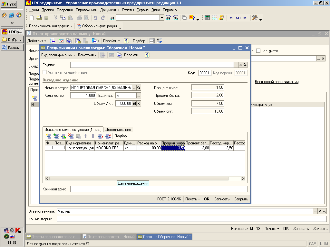Expand the main toolbar search combo box arrow
Viewport: 330px width, 247px height.
[x=162, y=18]
